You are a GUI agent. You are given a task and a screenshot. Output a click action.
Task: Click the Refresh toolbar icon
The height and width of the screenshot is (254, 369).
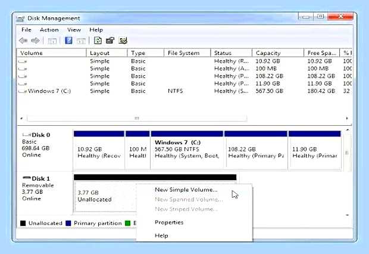(x=98, y=41)
